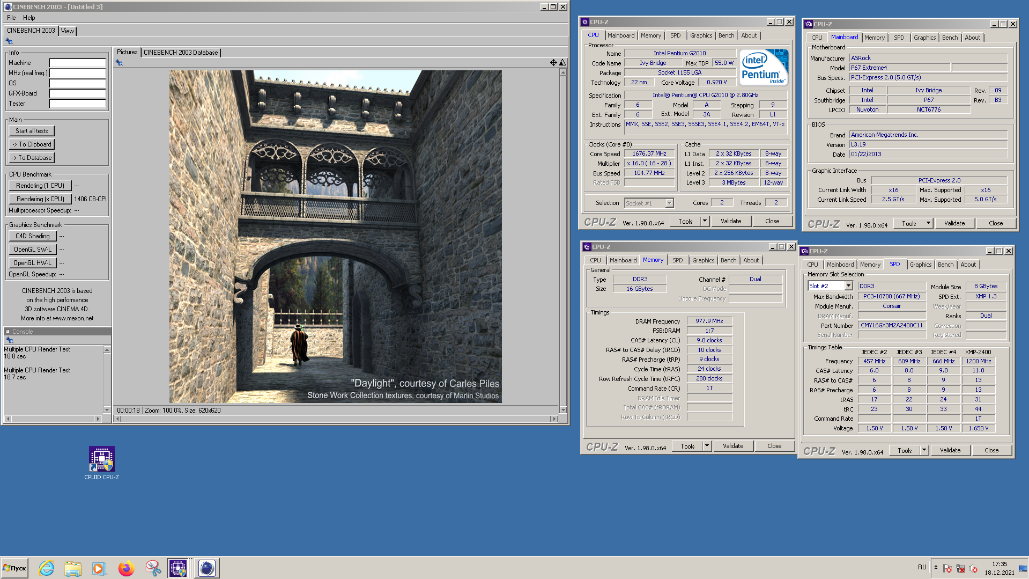The height and width of the screenshot is (579, 1029).
Task: Click the Action Center flag tray icon
Action: [947, 568]
